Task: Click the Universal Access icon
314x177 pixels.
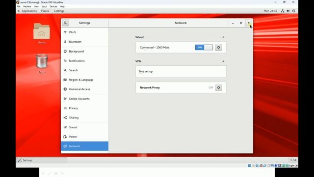Action: [x=65, y=89]
